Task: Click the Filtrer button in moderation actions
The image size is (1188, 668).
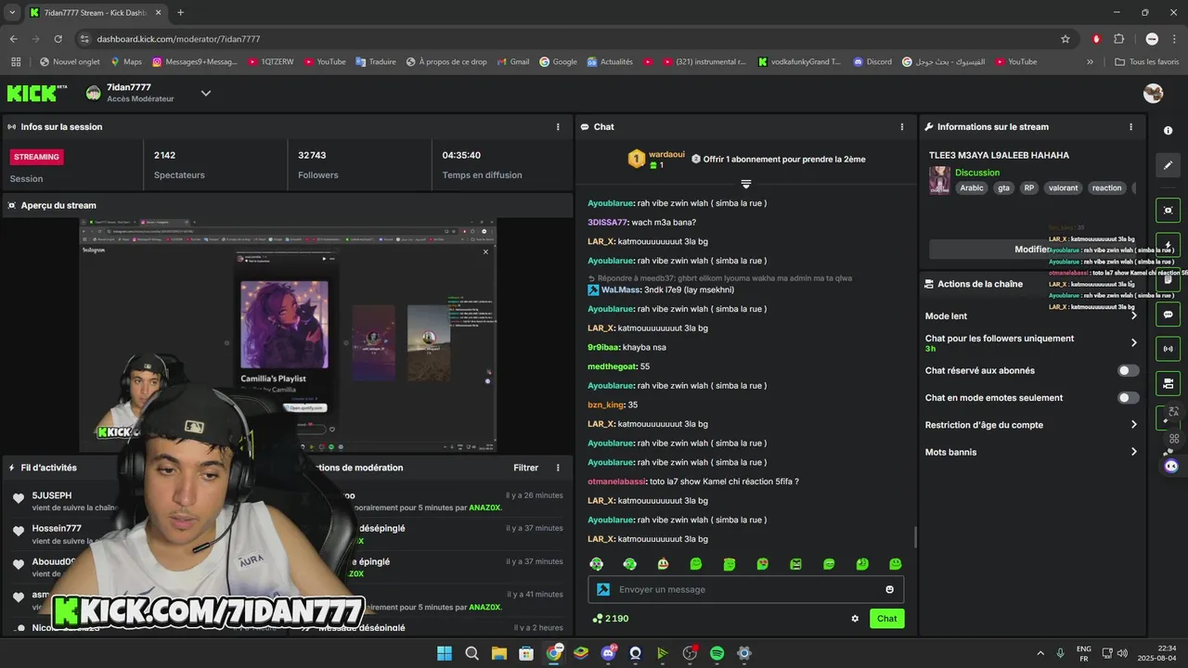Action: coord(525,468)
